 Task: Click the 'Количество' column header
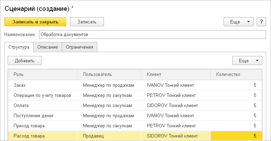[236, 75]
